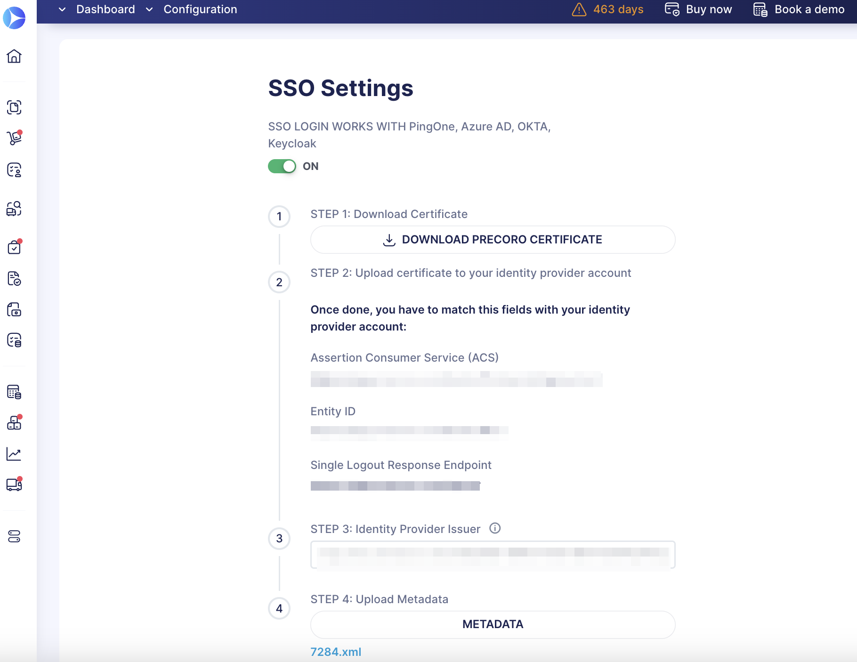Click the blurred ACS URL value
This screenshot has width=857, height=662.
[x=456, y=379]
